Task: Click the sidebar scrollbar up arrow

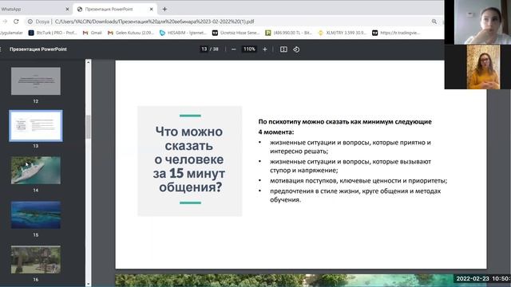Action: pyautogui.click(x=89, y=62)
